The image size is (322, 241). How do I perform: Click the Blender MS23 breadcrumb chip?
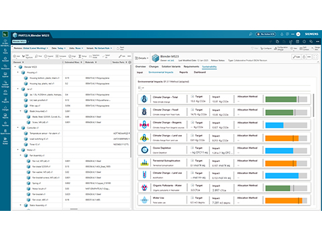(x=19, y=42)
